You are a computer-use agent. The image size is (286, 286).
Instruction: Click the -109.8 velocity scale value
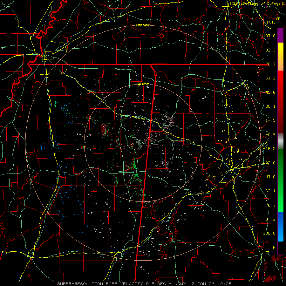[268, 233]
